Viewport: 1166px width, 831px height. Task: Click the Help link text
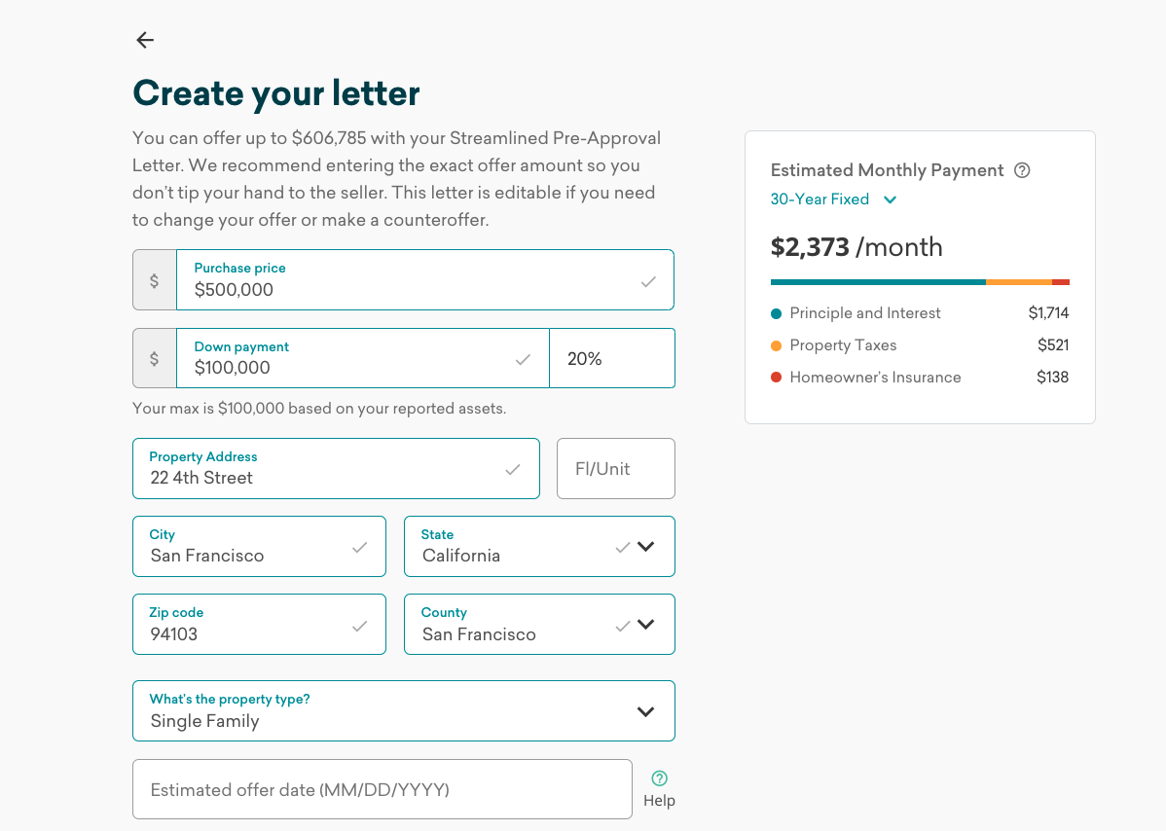(x=659, y=801)
